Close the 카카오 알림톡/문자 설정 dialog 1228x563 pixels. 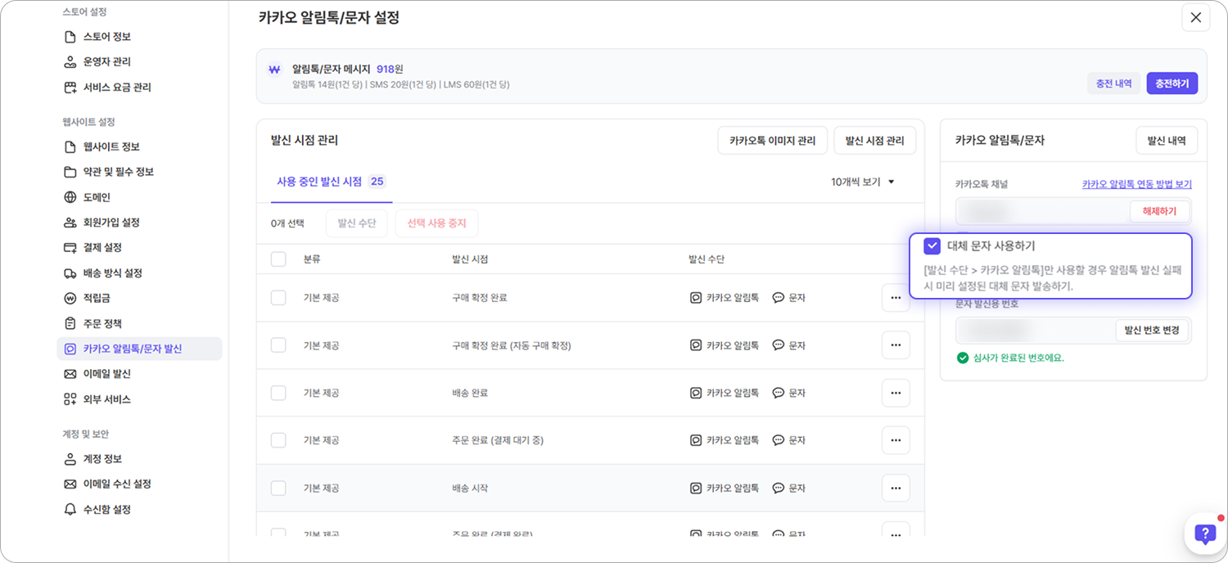[1196, 17]
